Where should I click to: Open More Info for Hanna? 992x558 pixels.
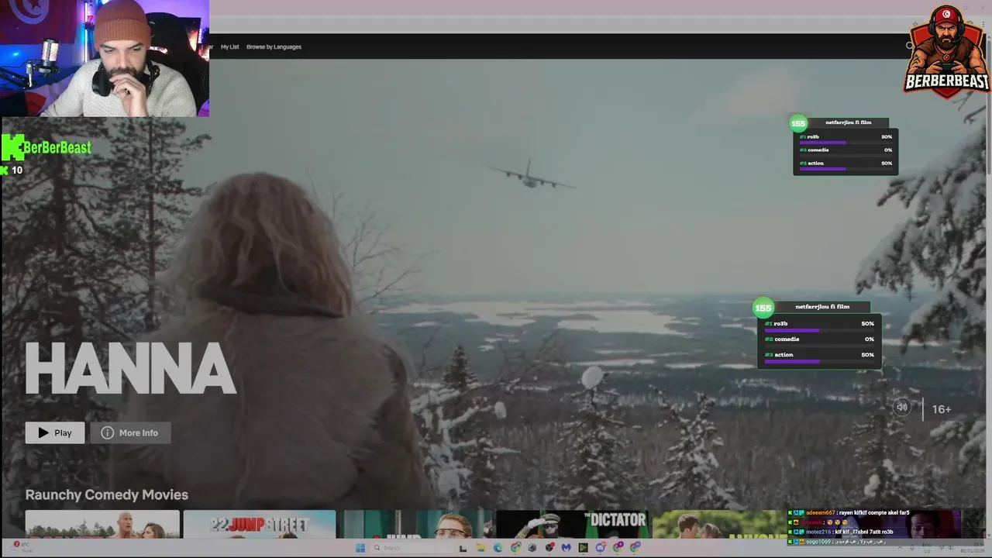pos(130,432)
